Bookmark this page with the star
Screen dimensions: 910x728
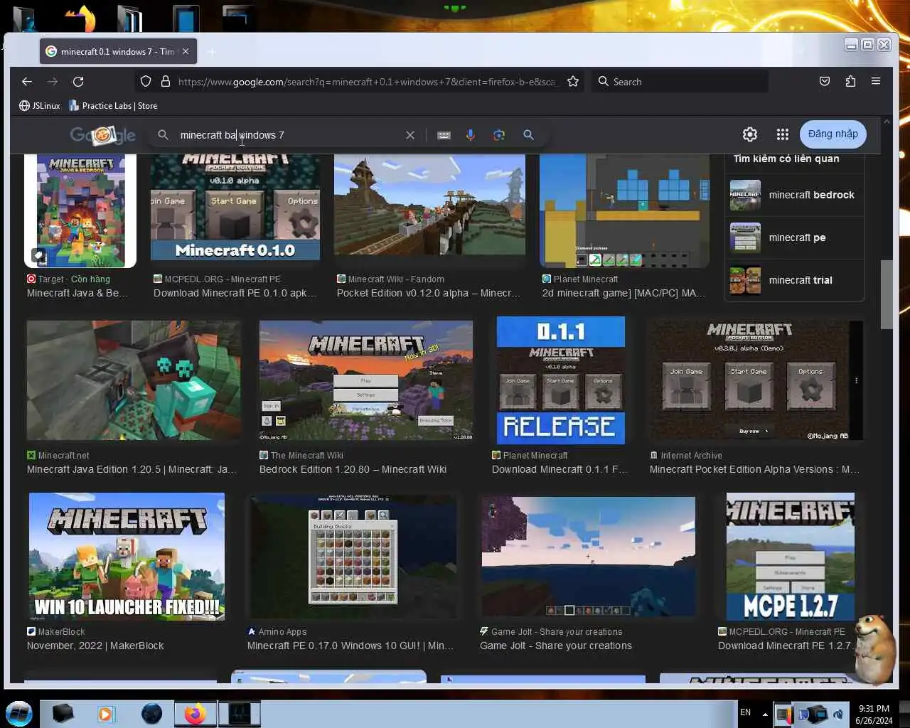click(x=573, y=82)
